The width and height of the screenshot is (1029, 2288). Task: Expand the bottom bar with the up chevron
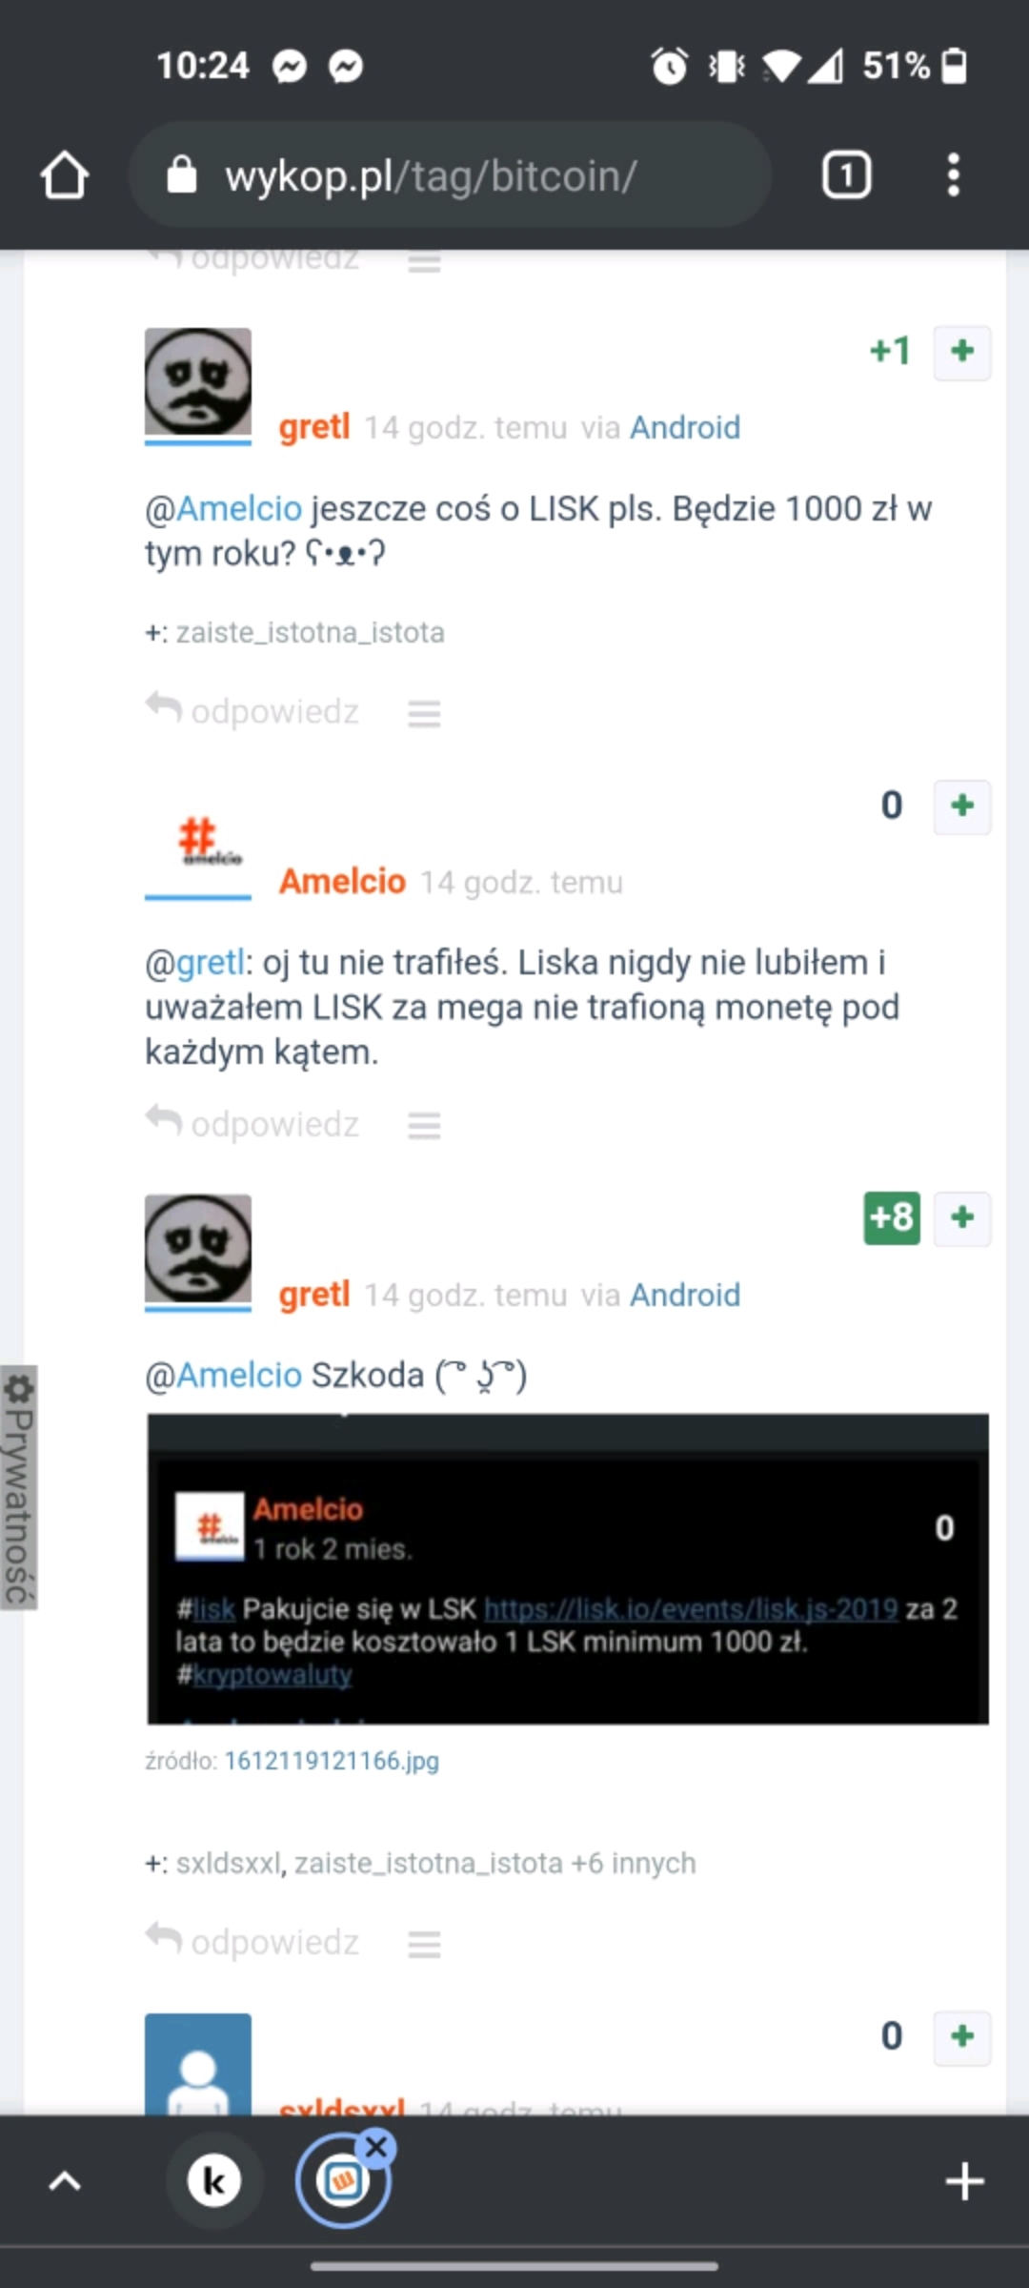pyautogui.click(x=65, y=2180)
